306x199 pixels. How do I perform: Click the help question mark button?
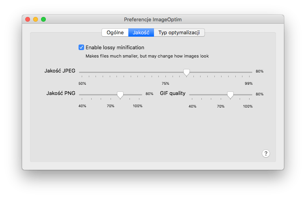point(266,154)
